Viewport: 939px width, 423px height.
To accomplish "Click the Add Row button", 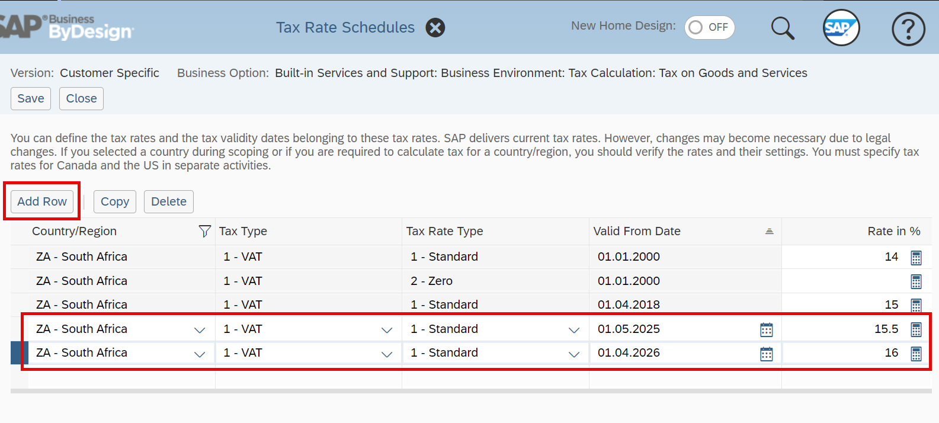I will [42, 201].
